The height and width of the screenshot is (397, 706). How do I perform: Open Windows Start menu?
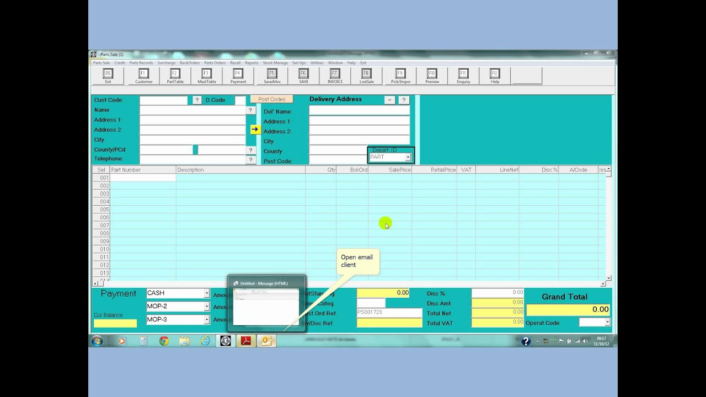tap(97, 341)
